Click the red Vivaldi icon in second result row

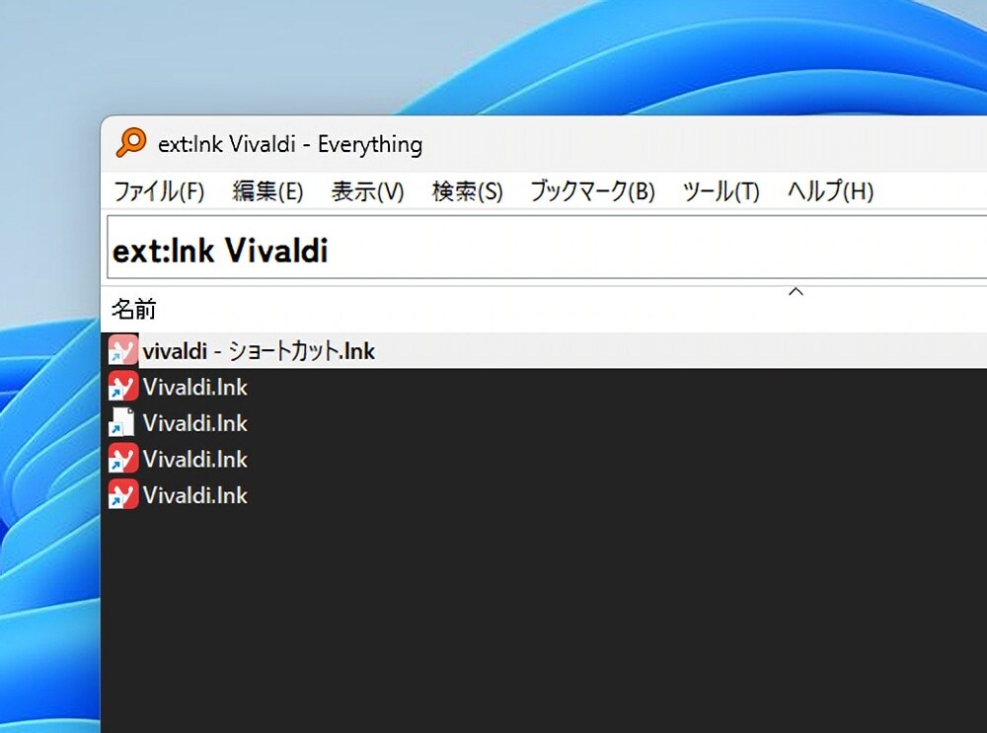(122, 387)
